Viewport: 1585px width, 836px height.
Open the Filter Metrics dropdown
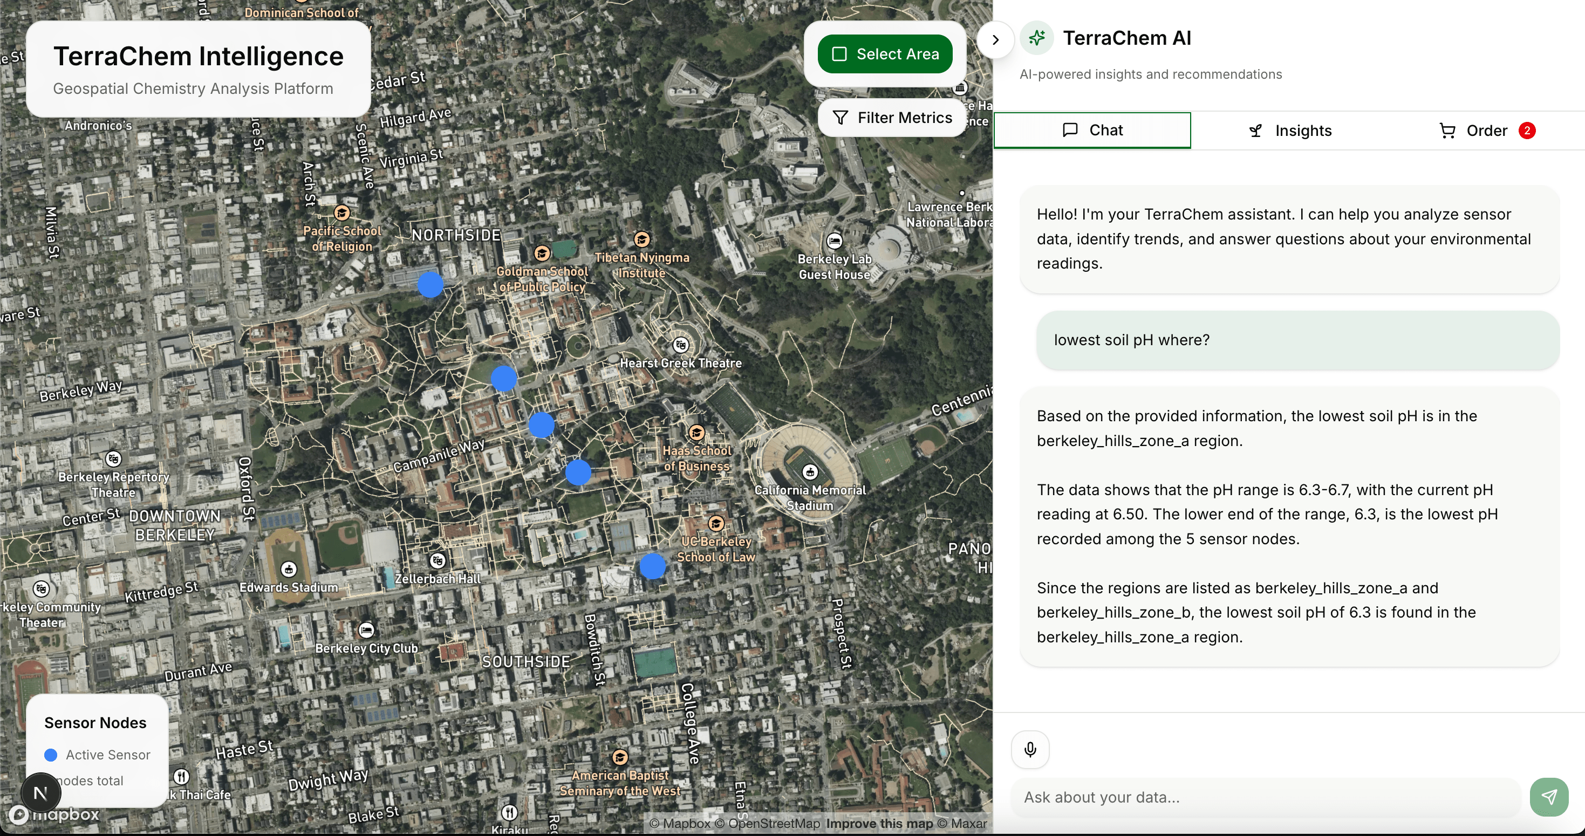(892, 118)
